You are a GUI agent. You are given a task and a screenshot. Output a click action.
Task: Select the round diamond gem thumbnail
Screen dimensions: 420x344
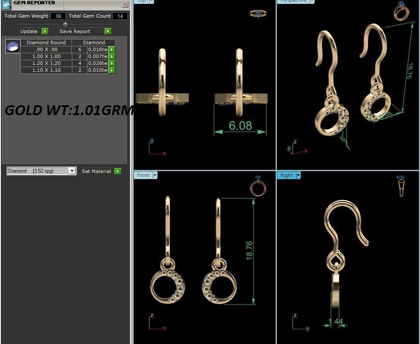[12, 46]
